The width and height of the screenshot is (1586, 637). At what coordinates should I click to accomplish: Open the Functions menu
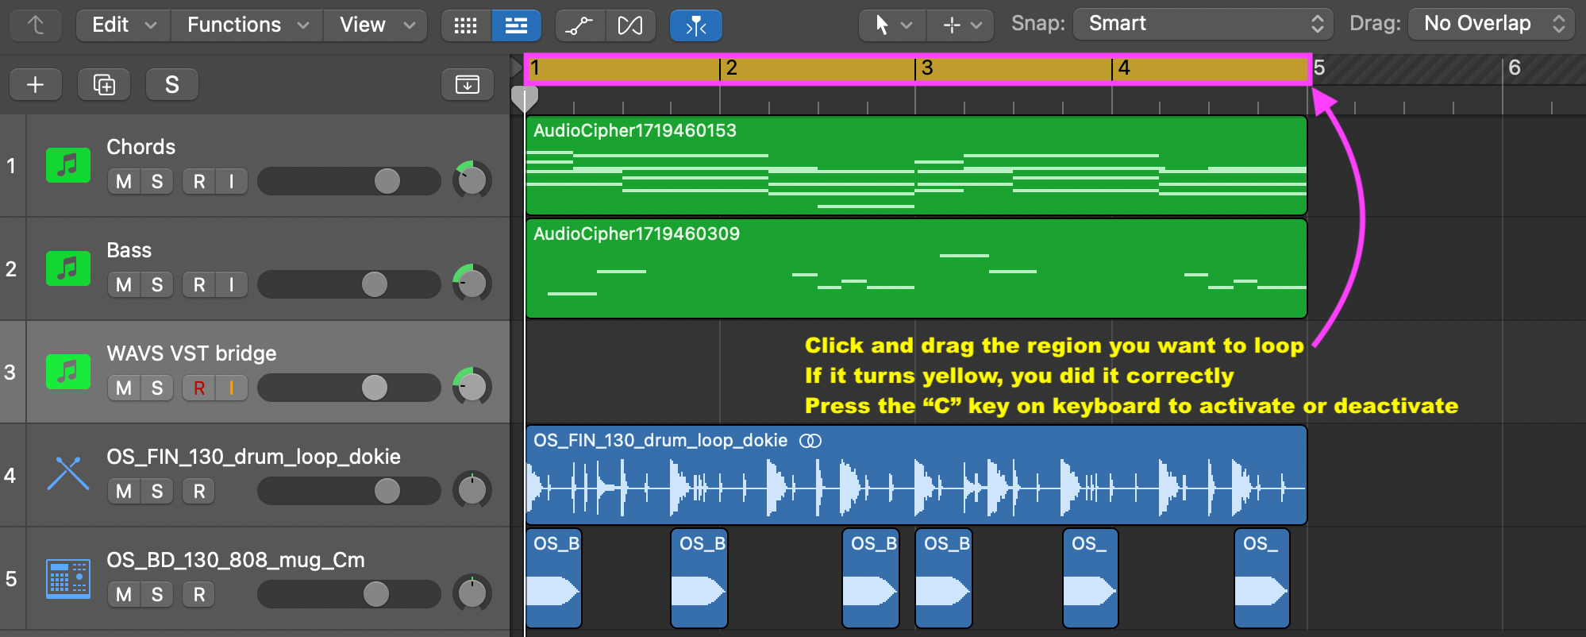[247, 25]
